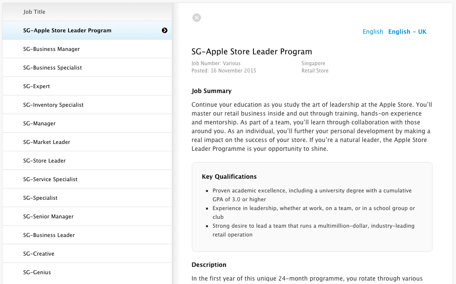Select SG-Market Leader job

point(87,142)
